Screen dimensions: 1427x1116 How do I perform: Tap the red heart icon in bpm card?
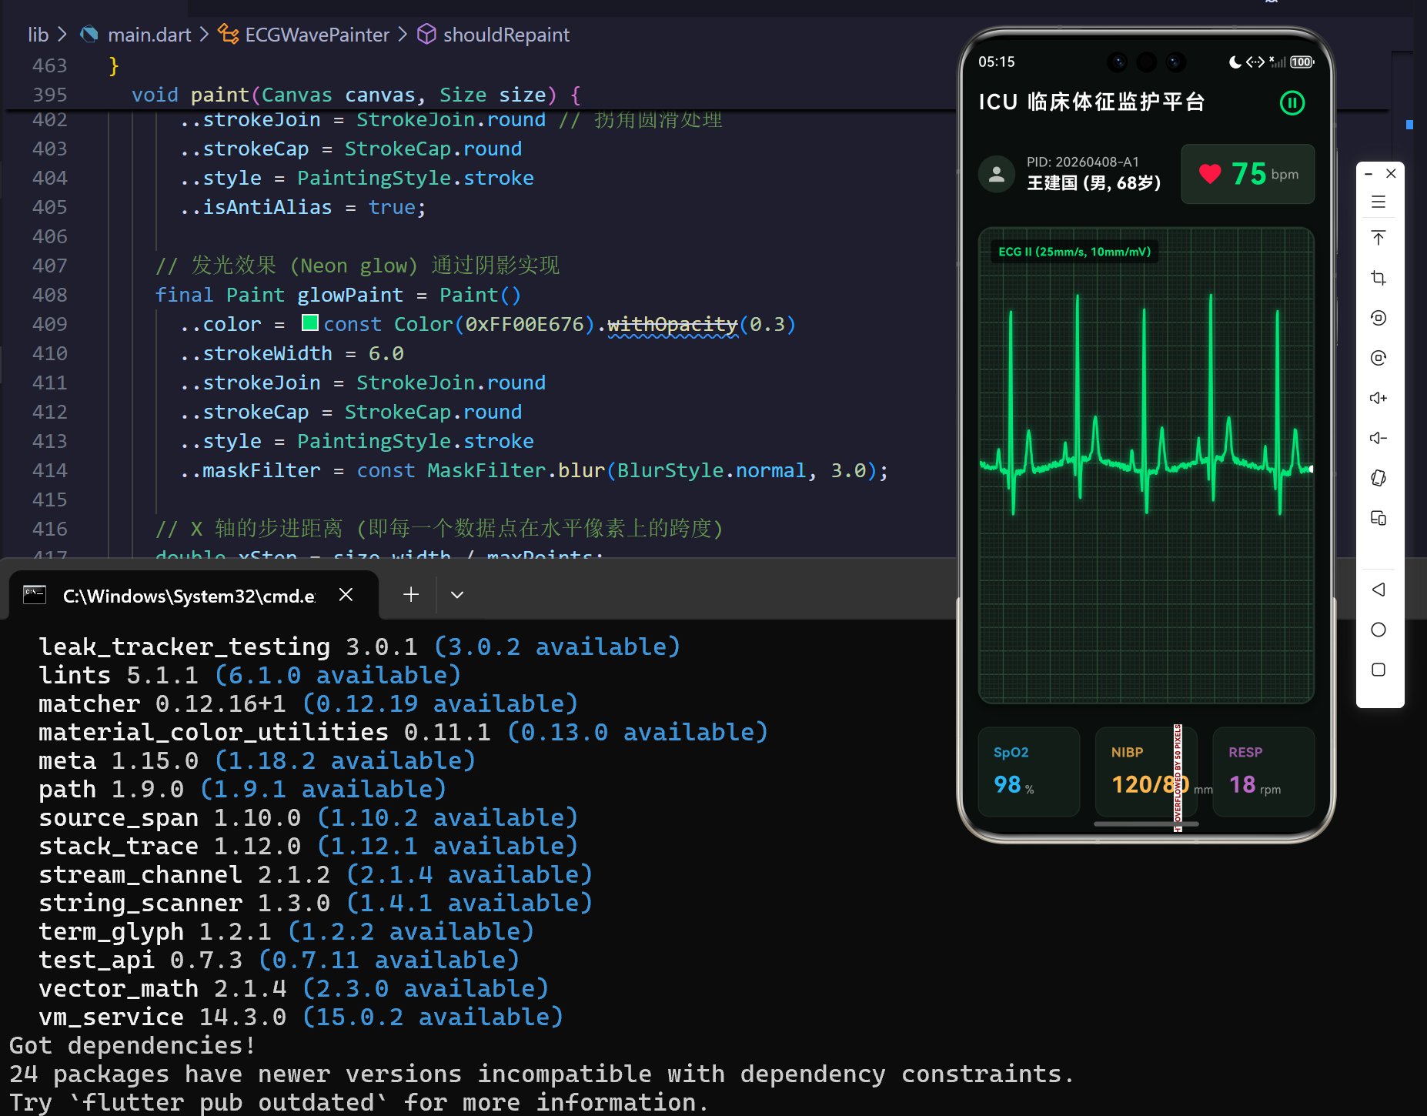1210,174
